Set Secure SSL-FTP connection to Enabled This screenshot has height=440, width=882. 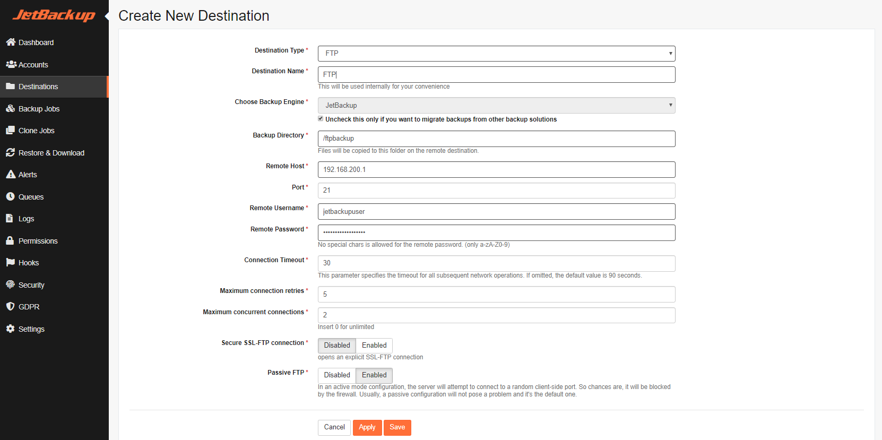pyautogui.click(x=374, y=346)
